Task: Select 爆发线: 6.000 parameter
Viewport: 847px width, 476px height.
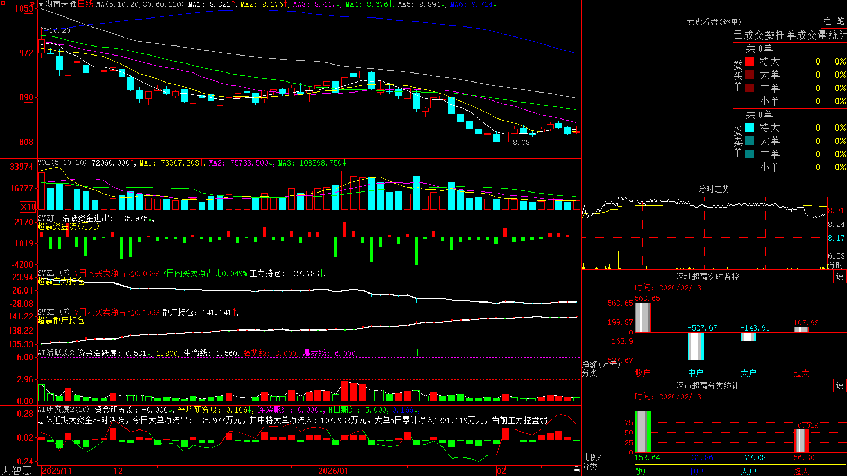Action: coord(329,353)
